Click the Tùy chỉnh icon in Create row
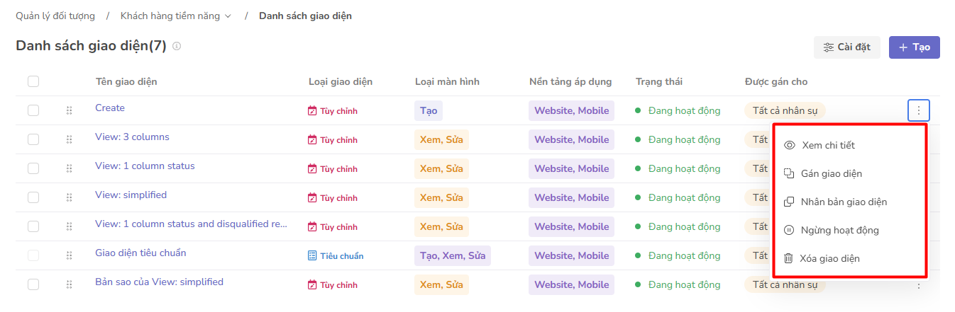Viewport: 955px width, 312px height. coord(312,111)
